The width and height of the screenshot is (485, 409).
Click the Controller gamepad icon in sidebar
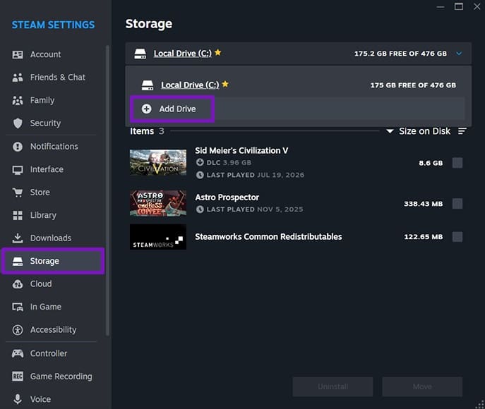18,353
